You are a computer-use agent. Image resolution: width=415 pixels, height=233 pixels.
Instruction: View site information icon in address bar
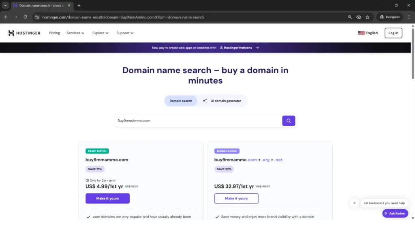coord(37,17)
